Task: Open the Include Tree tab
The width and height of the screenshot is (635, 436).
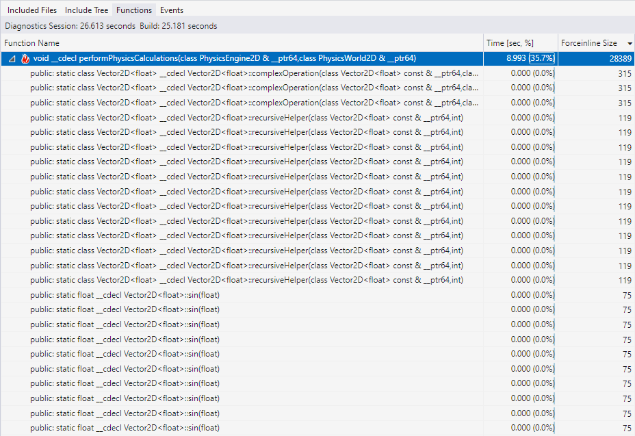Action: [x=86, y=10]
